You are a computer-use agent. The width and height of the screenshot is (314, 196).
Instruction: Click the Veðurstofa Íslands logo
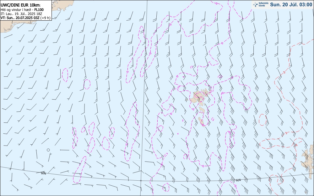tap(261, 4)
